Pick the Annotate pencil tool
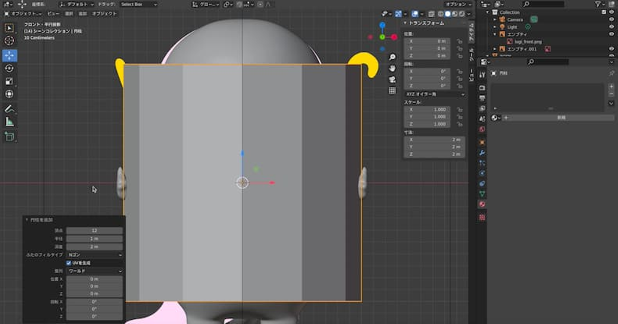The width and height of the screenshot is (618, 324). [x=9, y=108]
